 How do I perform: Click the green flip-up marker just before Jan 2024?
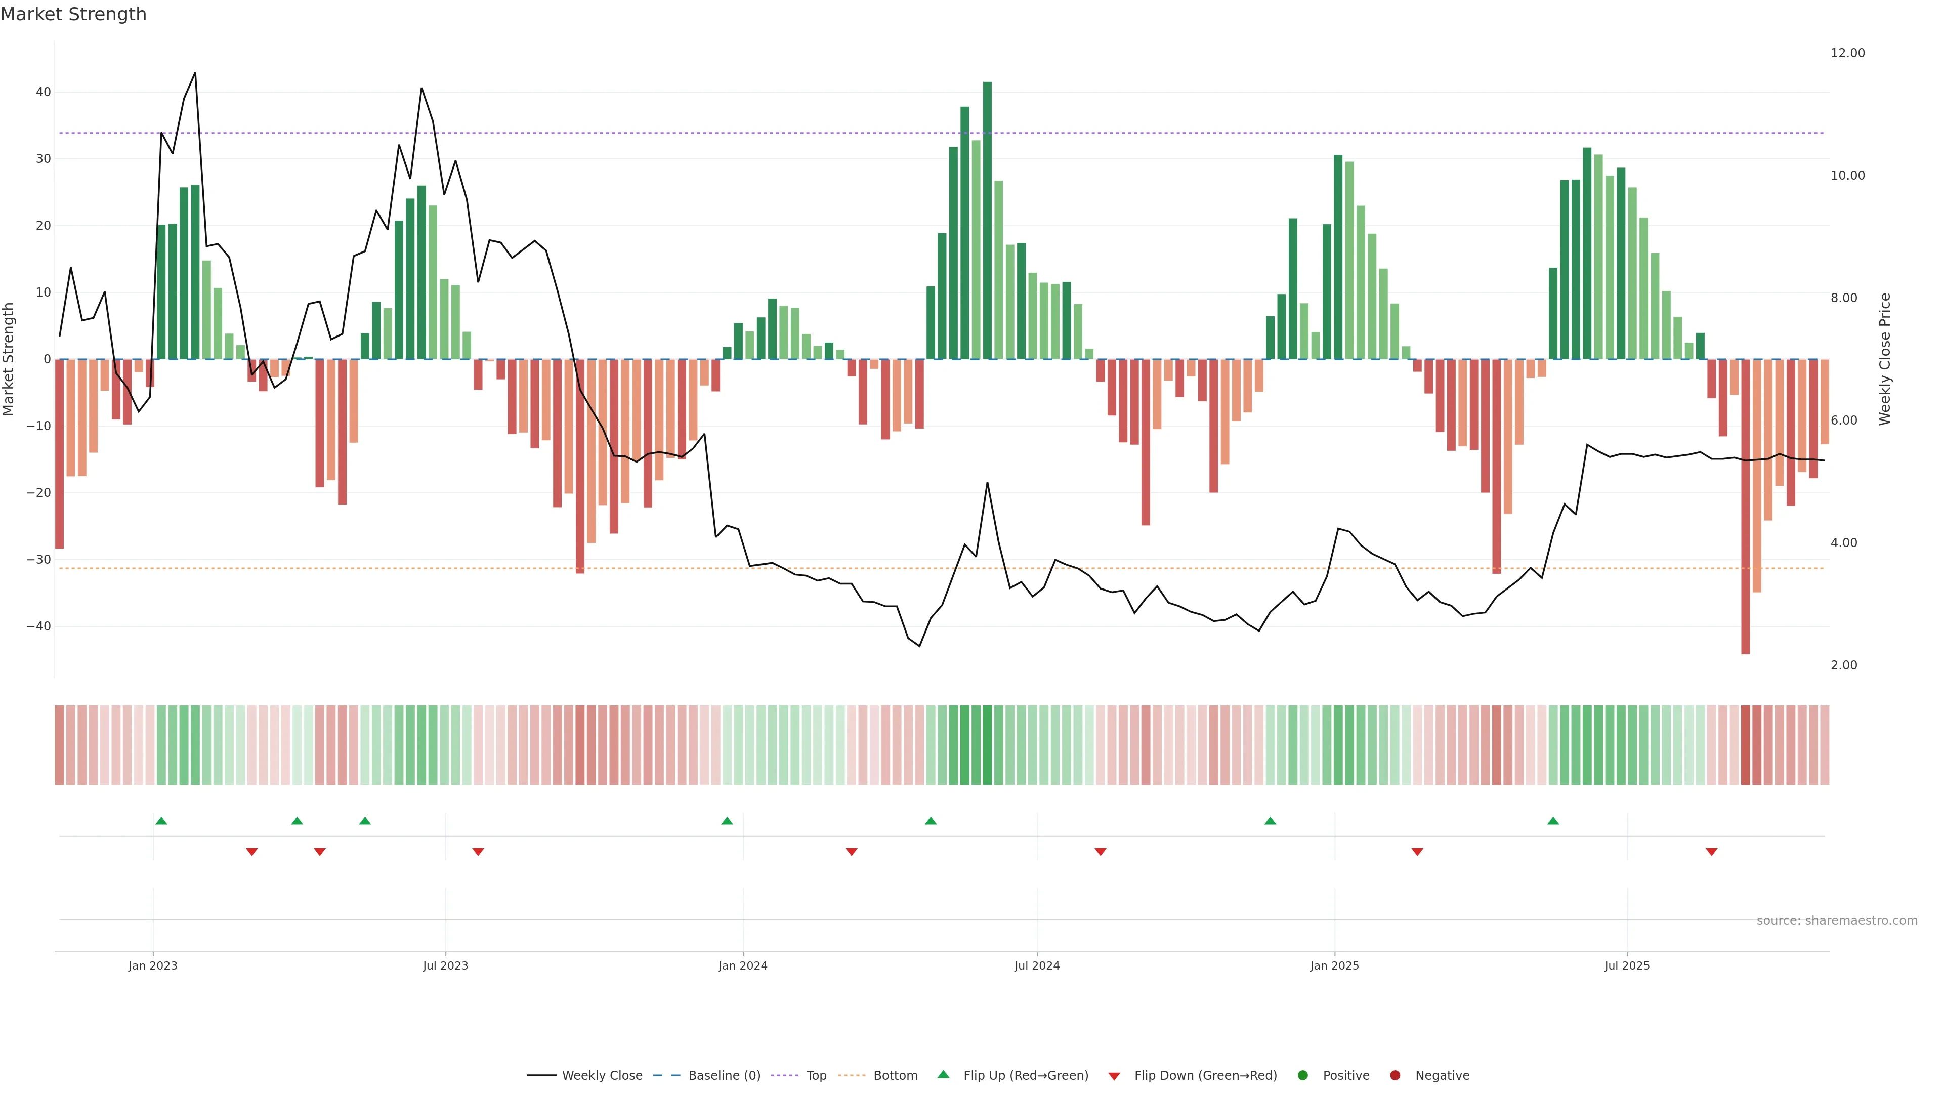point(727,821)
